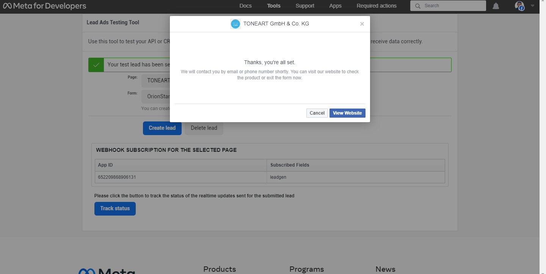
Task: Focus the Search input field
Action: click(448, 6)
